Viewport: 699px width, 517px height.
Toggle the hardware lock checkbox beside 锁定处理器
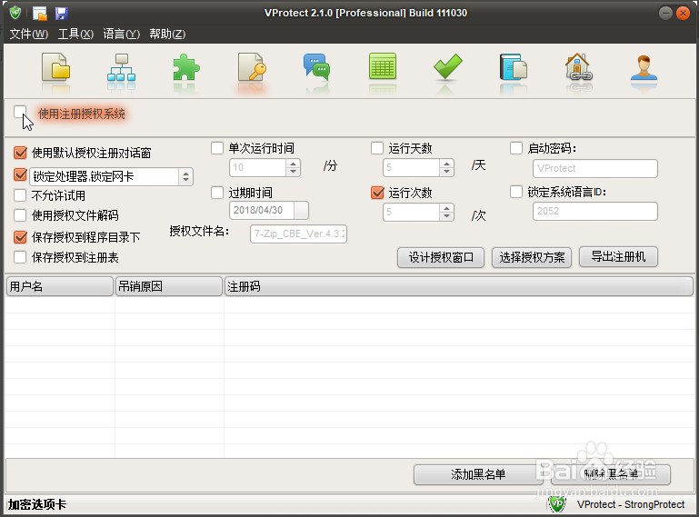20,174
